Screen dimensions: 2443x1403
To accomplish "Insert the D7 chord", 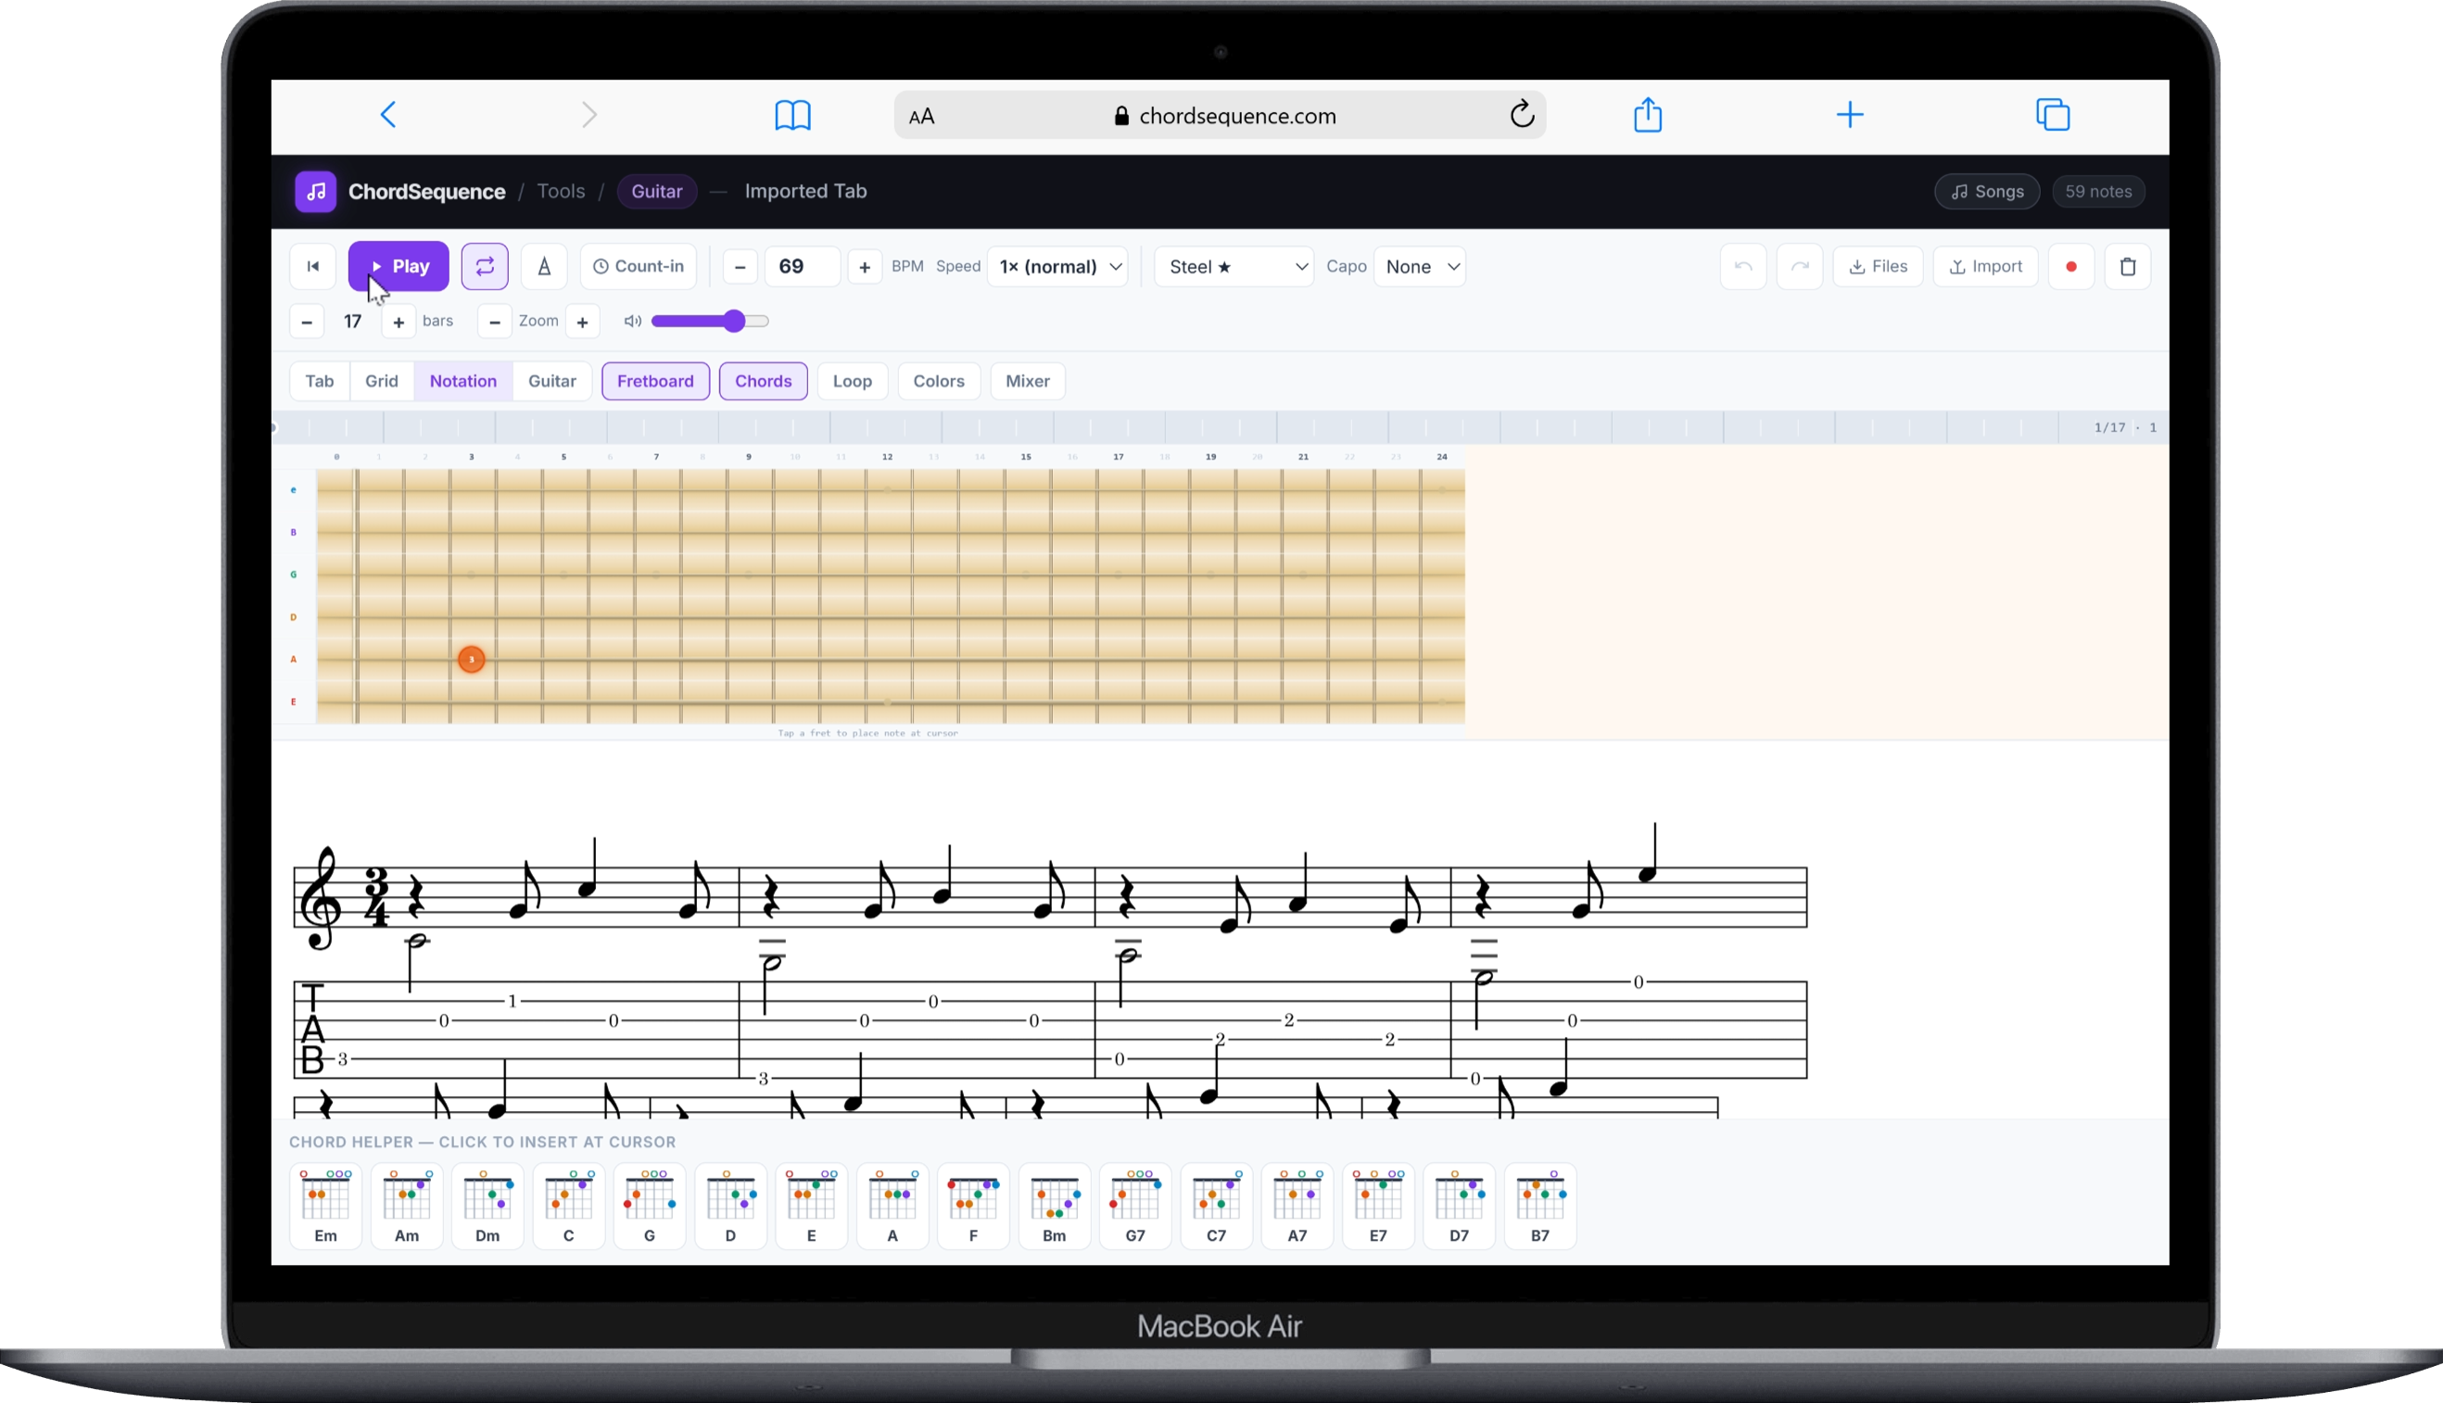I will pos(1459,1207).
